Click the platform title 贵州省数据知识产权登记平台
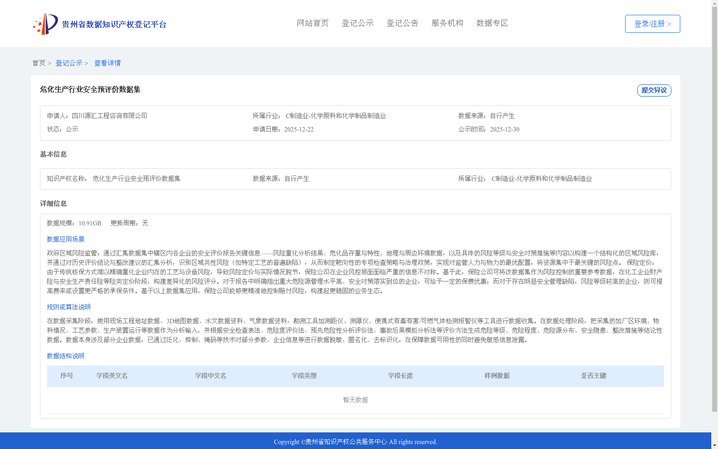 tap(114, 24)
